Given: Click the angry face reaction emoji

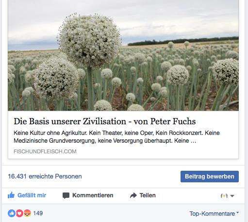Looking at the screenshot, I should pyautogui.click(x=27, y=213).
